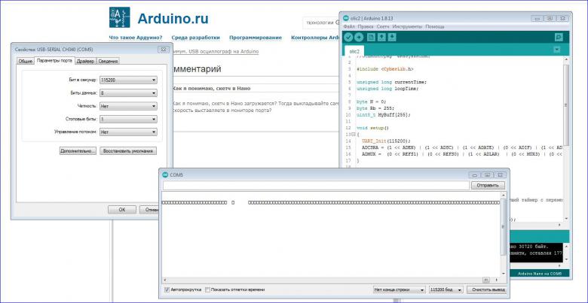Create a new sketch with the New icon
Screen dimensions: 588x303
click(371, 37)
